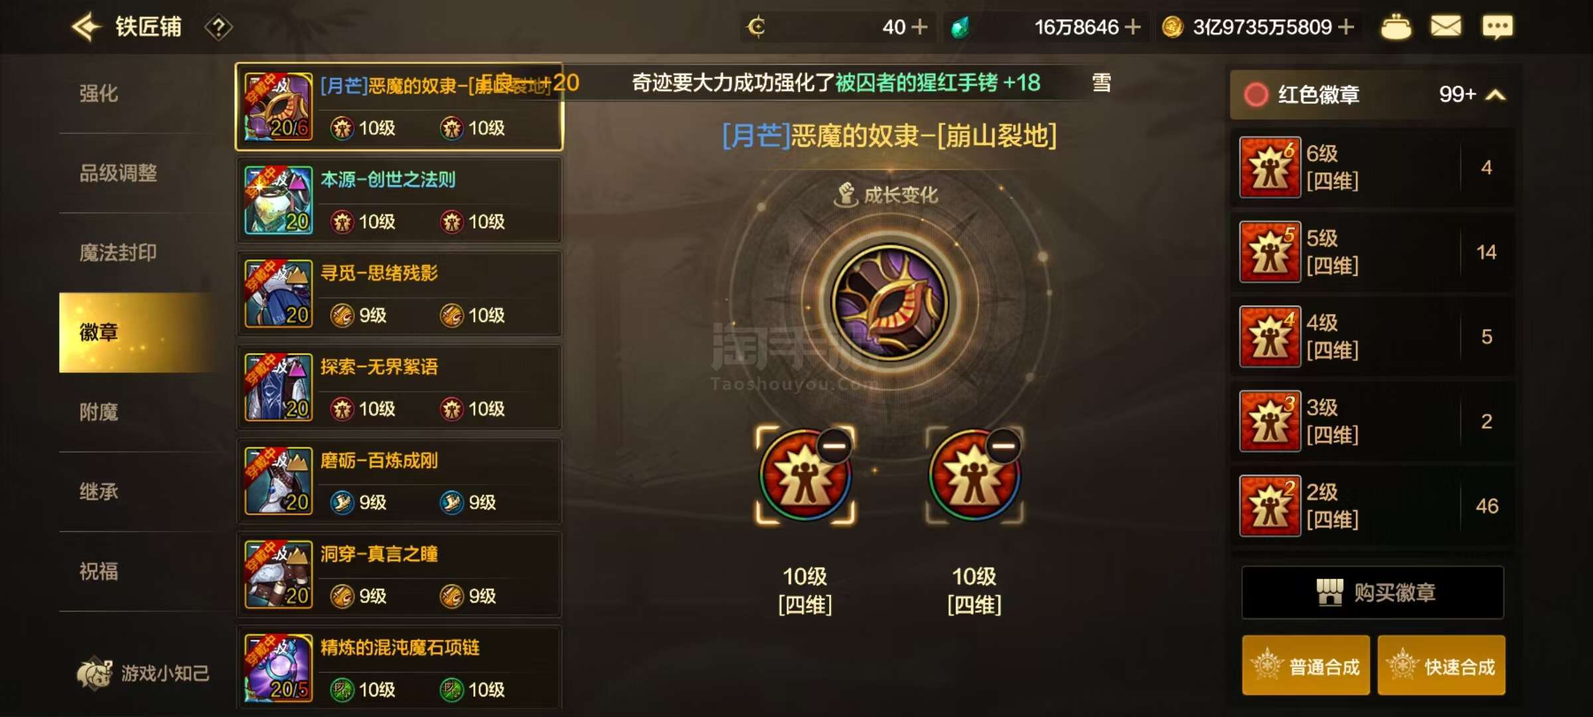Remove the right 10级 emblem with minus
Image resolution: width=1593 pixels, height=717 pixels.
click(1004, 445)
